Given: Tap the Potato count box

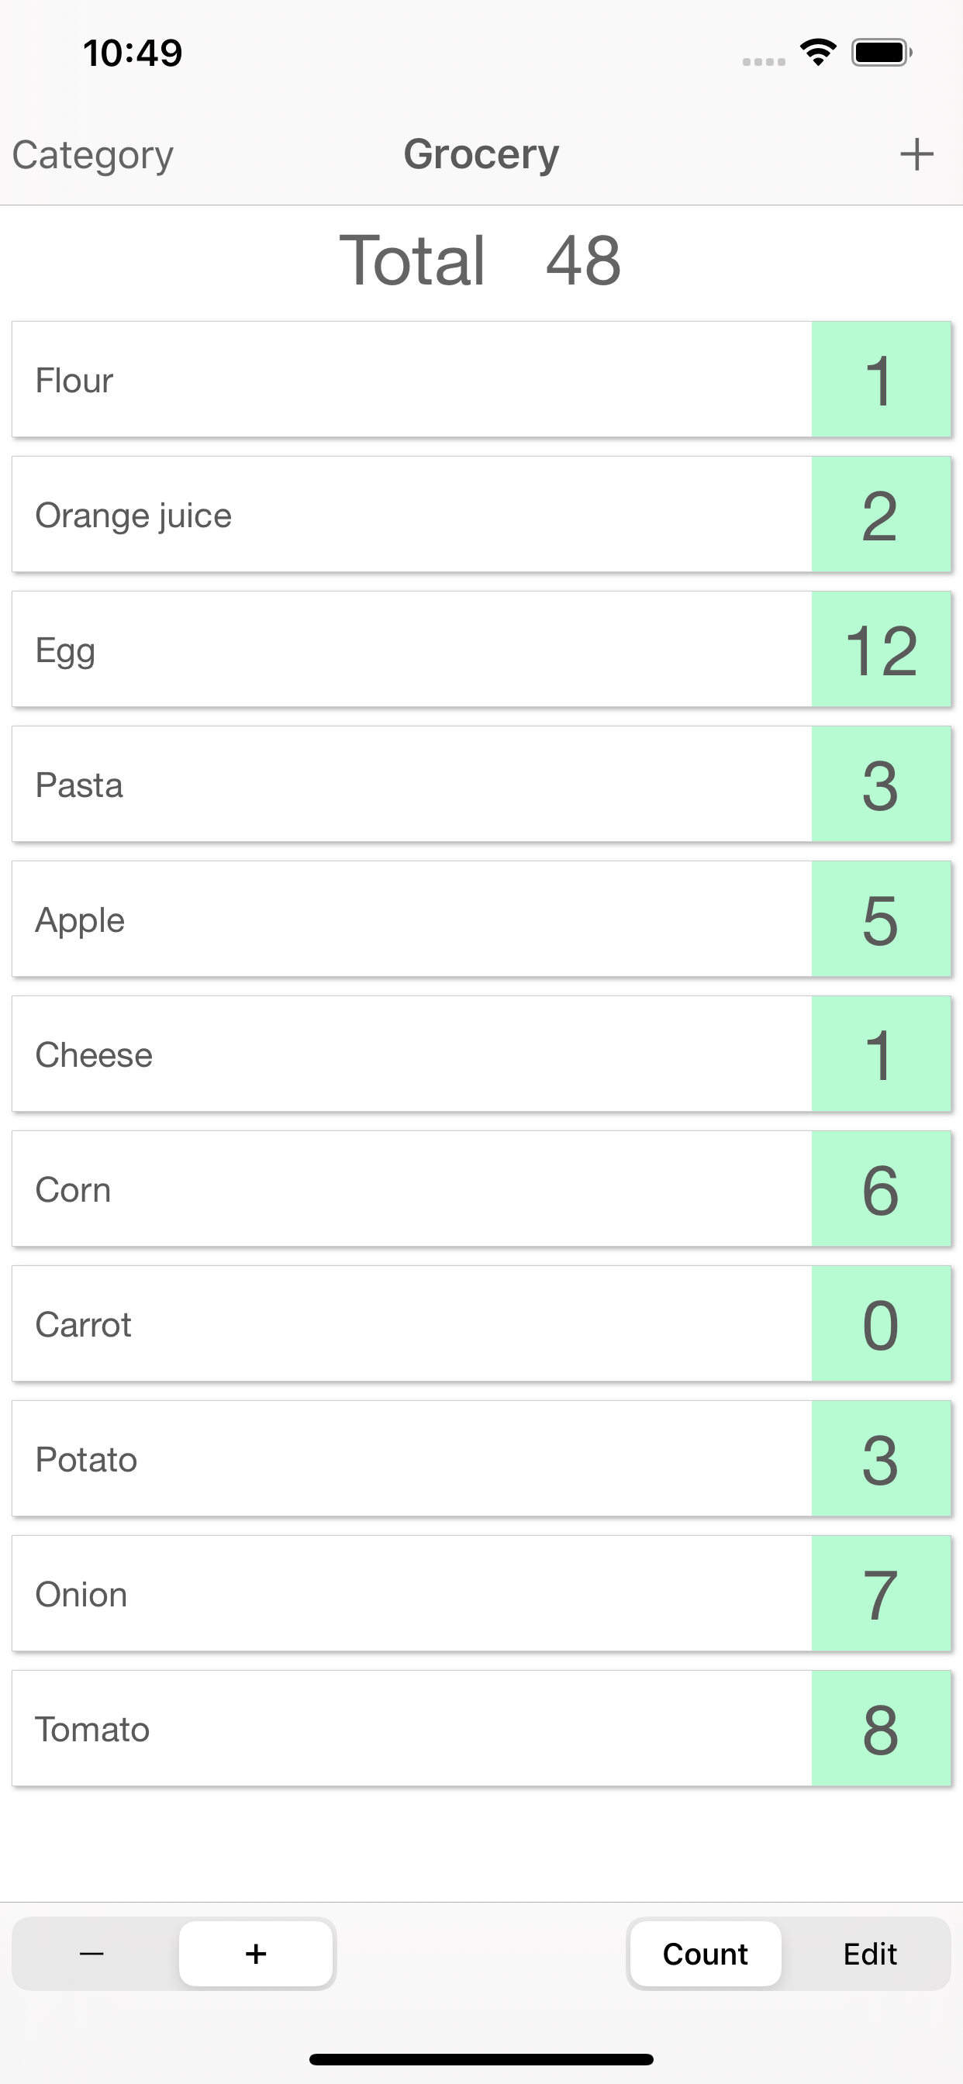Looking at the screenshot, I should tap(881, 1458).
